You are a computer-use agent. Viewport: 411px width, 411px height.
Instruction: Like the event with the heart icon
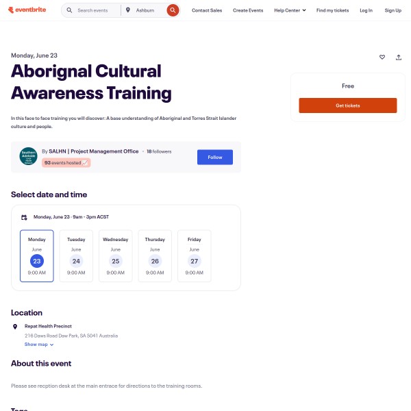pyautogui.click(x=382, y=58)
